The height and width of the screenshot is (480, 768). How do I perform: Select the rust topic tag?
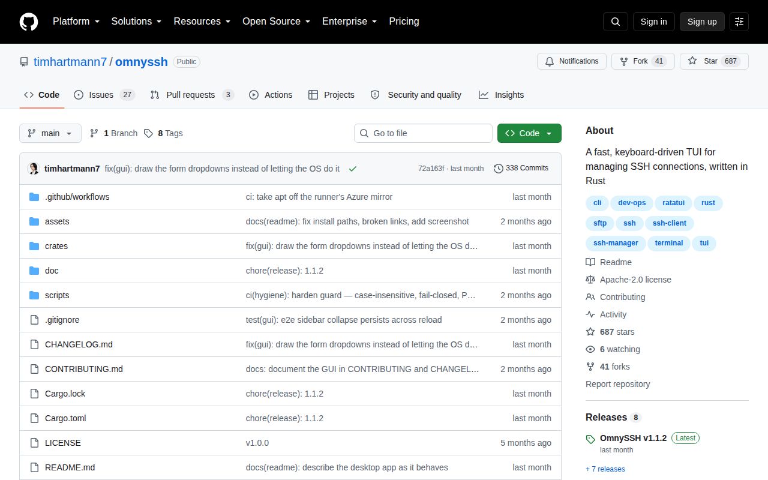[x=708, y=203]
